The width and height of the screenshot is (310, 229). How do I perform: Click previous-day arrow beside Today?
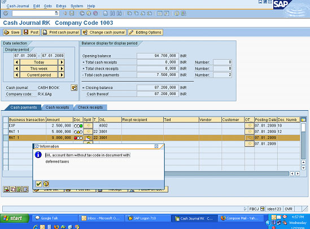17,62
